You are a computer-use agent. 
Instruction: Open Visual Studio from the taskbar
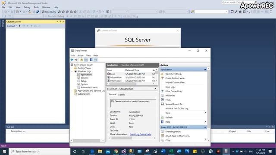click(124, 151)
